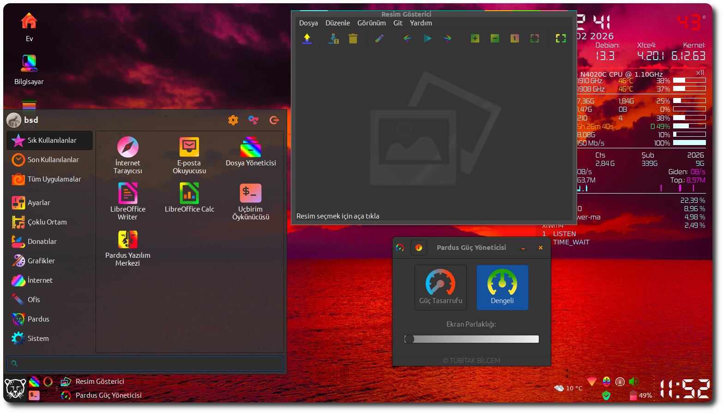Open the Görünüm menu
The height and width of the screenshot is (413, 723).
(x=371, y=23)
